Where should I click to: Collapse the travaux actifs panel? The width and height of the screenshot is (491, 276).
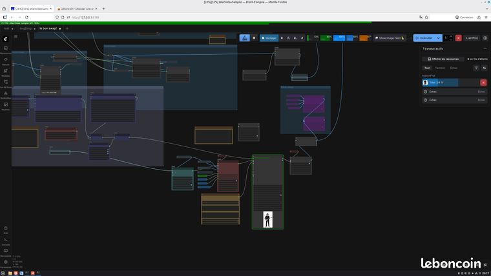[485, 49]
